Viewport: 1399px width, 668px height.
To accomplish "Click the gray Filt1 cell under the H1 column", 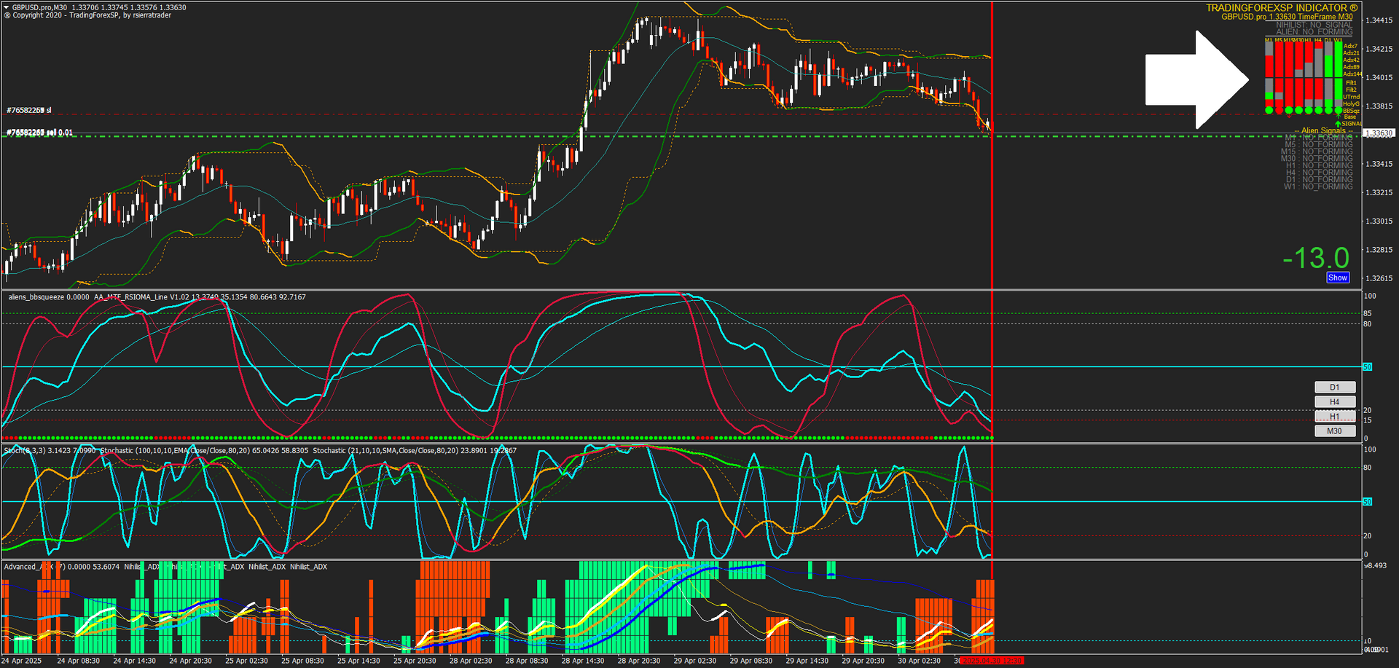I will coord(1308,83).
